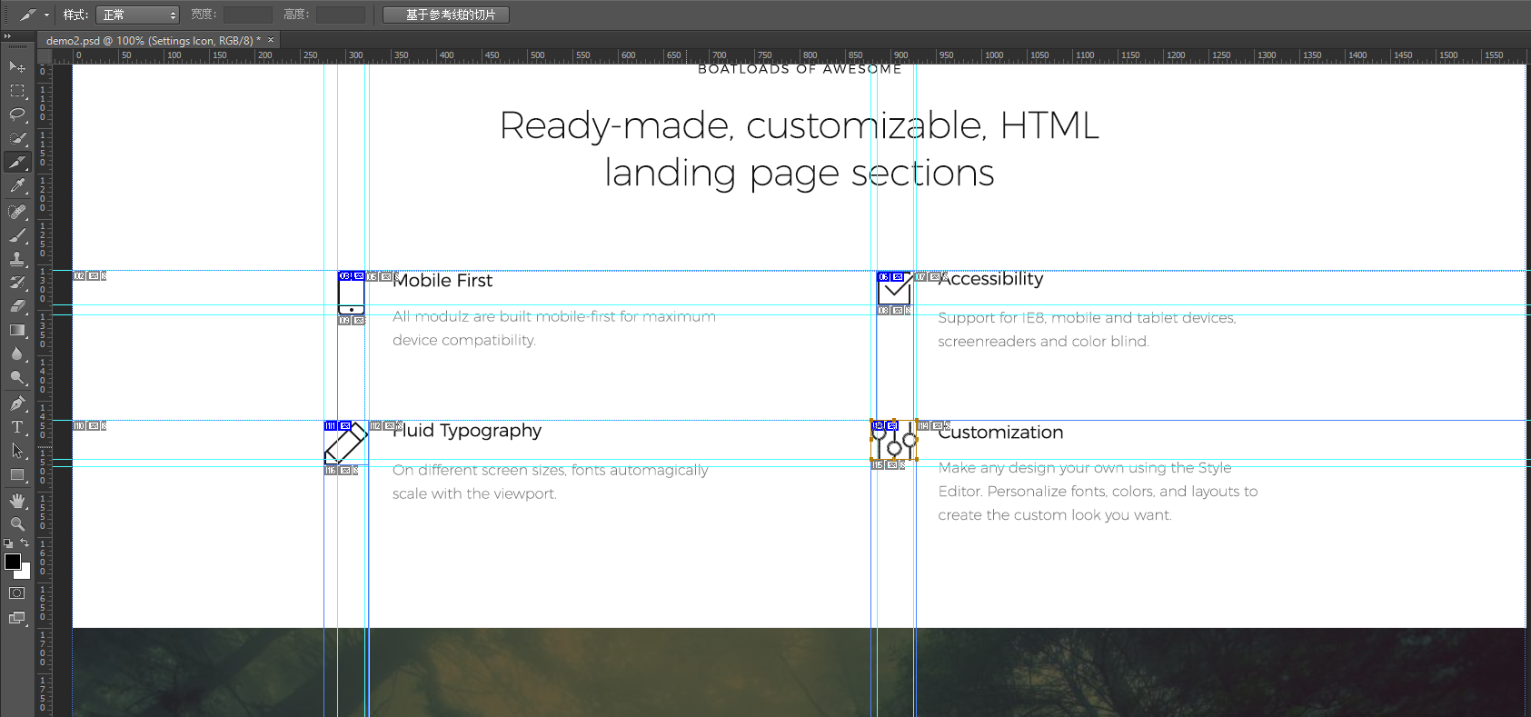Click 'screenreaders and color blind.' text
The width and height of the screenshot is (1531, 717).
(x=1044, y=342)
